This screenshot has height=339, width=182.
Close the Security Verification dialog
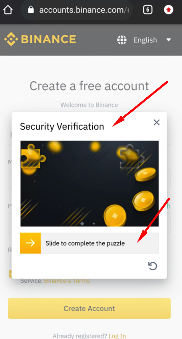156,123
